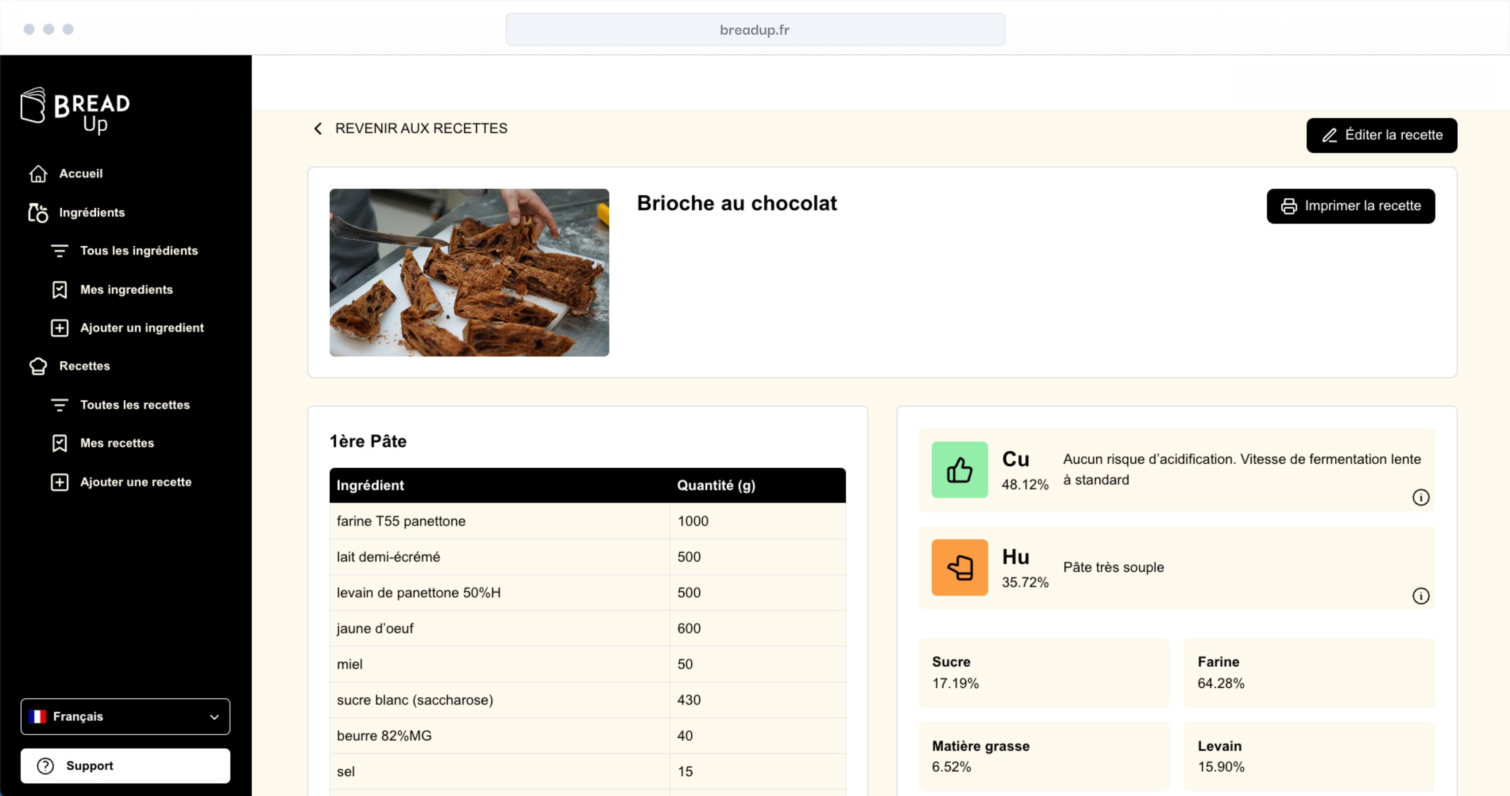
Task: Click the Support button
Action: (x=125, y=765)
